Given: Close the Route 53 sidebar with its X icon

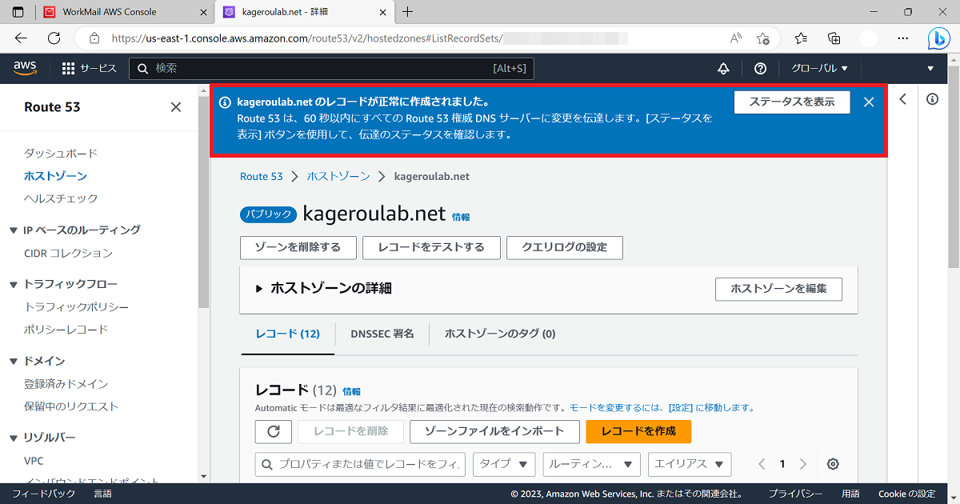Looking at the screenshot, I should coord(175,106).
